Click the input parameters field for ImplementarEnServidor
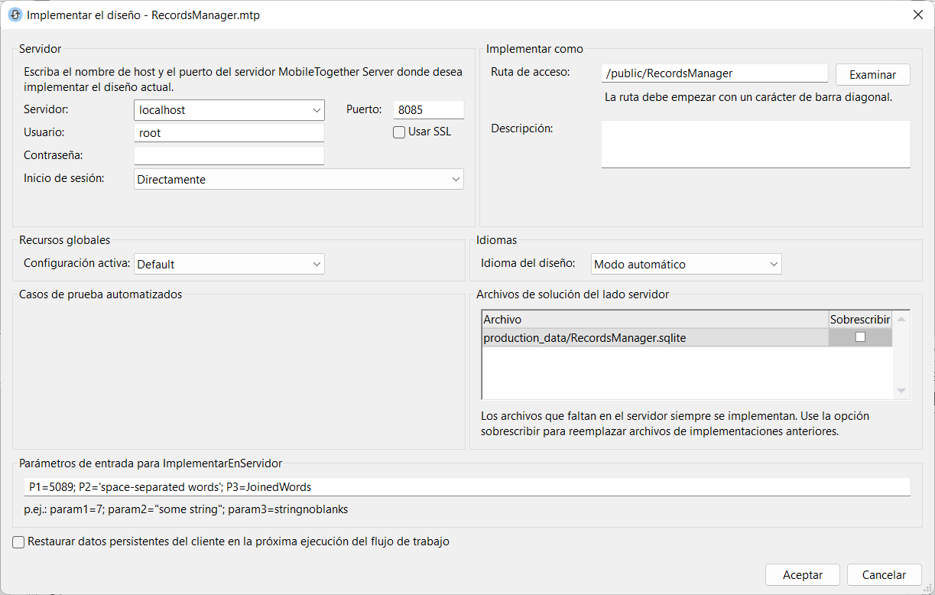 point(466,487)
